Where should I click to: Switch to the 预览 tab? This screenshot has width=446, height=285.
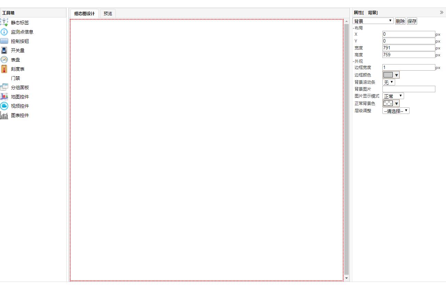[x=108, y=14]
